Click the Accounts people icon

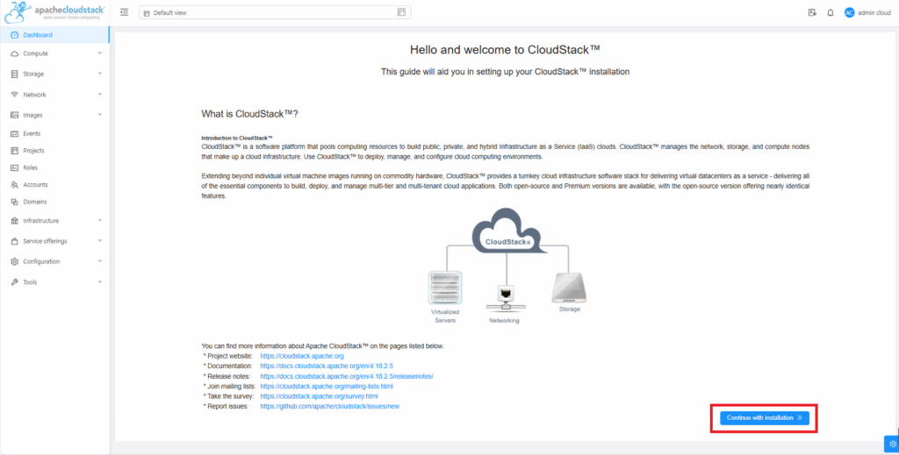coord(15,185)
